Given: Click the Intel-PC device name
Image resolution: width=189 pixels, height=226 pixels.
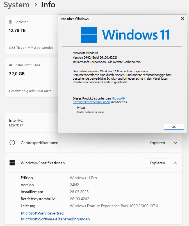Looking at the screenshot, I should 16,120.
